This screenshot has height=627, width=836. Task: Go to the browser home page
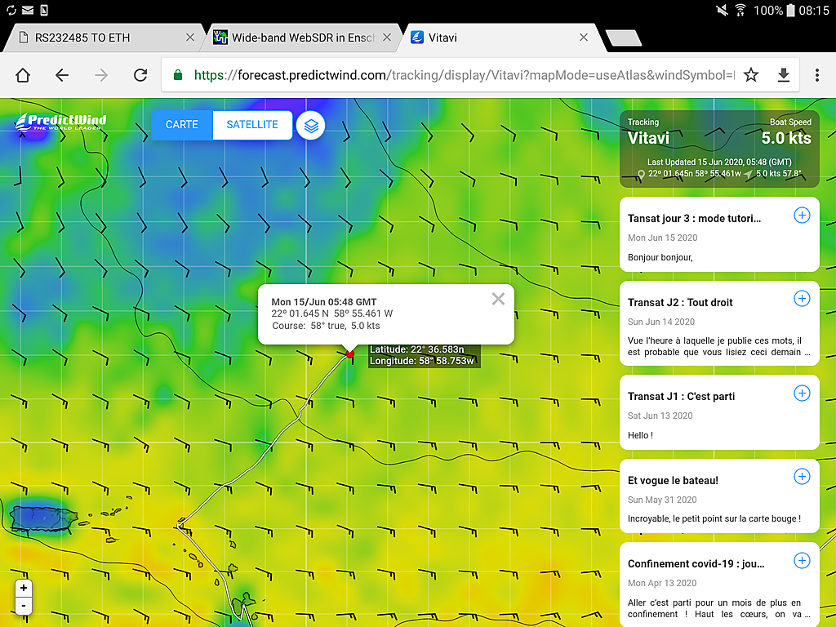(x=23, y=75)
